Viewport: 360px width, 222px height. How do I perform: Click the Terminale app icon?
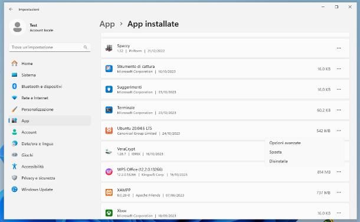click(109, 110)
